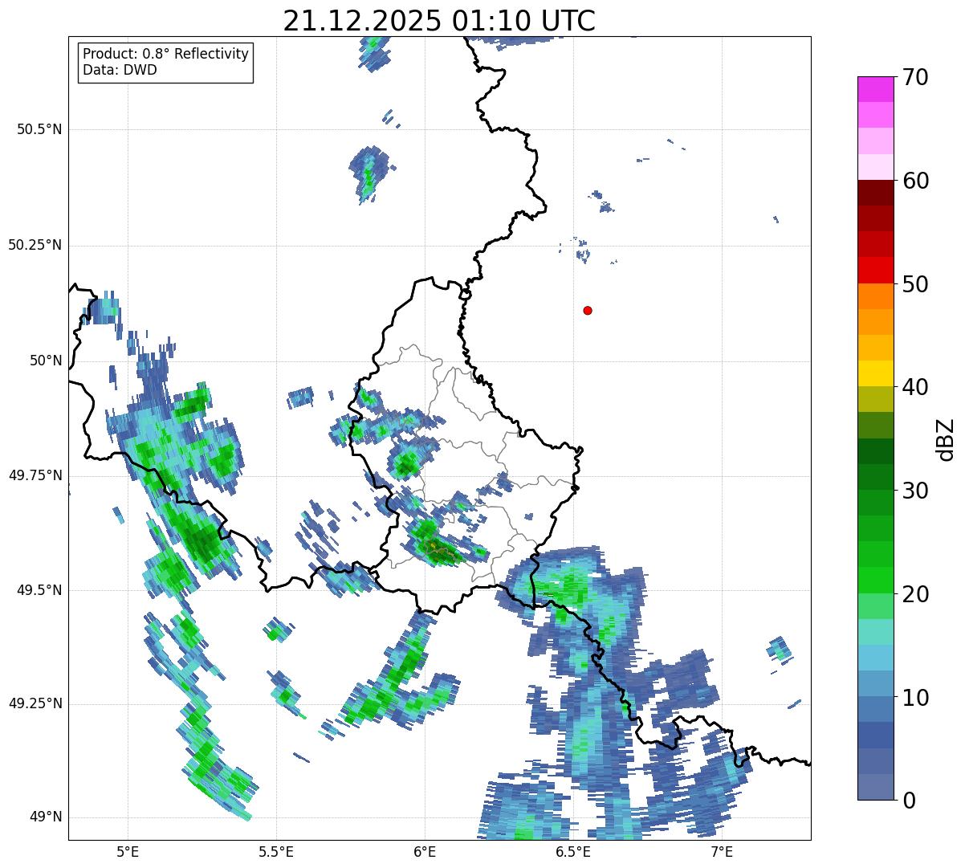Click the colorbar tick label 60
The height and width of the screenshot is (868, 965).
pos(915,181)
